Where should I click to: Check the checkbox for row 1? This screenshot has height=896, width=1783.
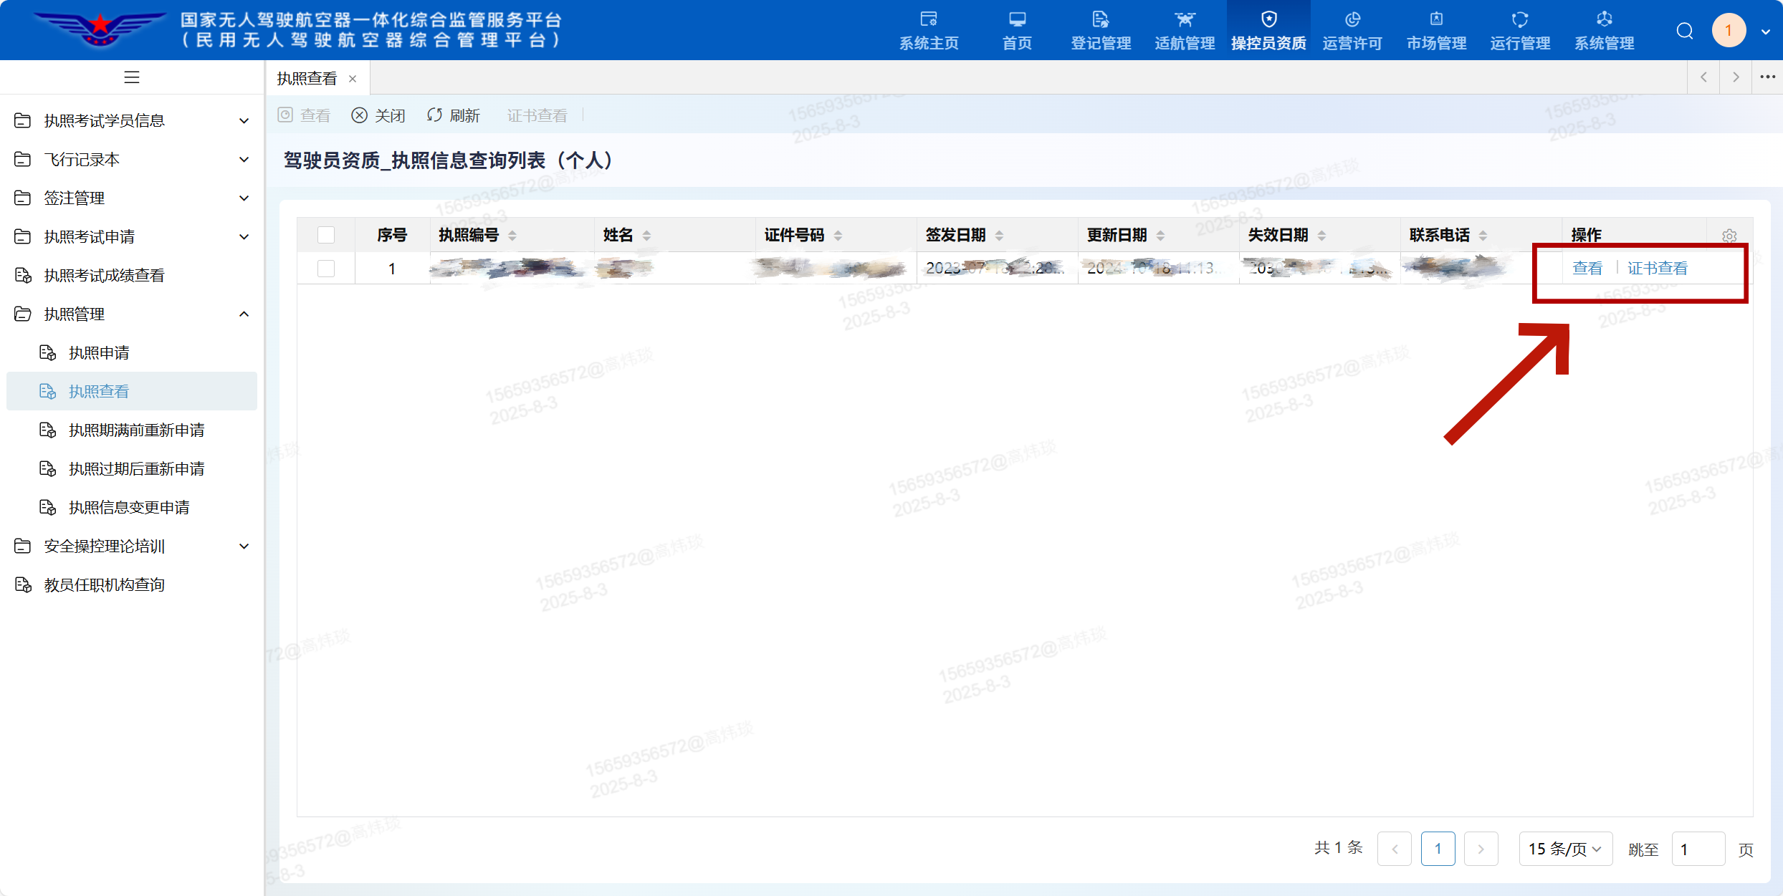click(326, 269)
